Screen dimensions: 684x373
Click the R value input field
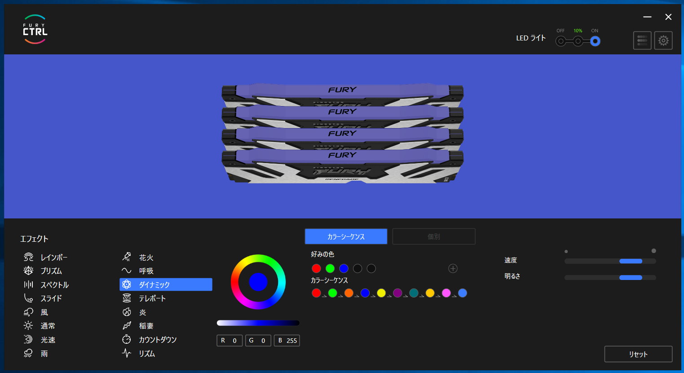coord(229,341)
